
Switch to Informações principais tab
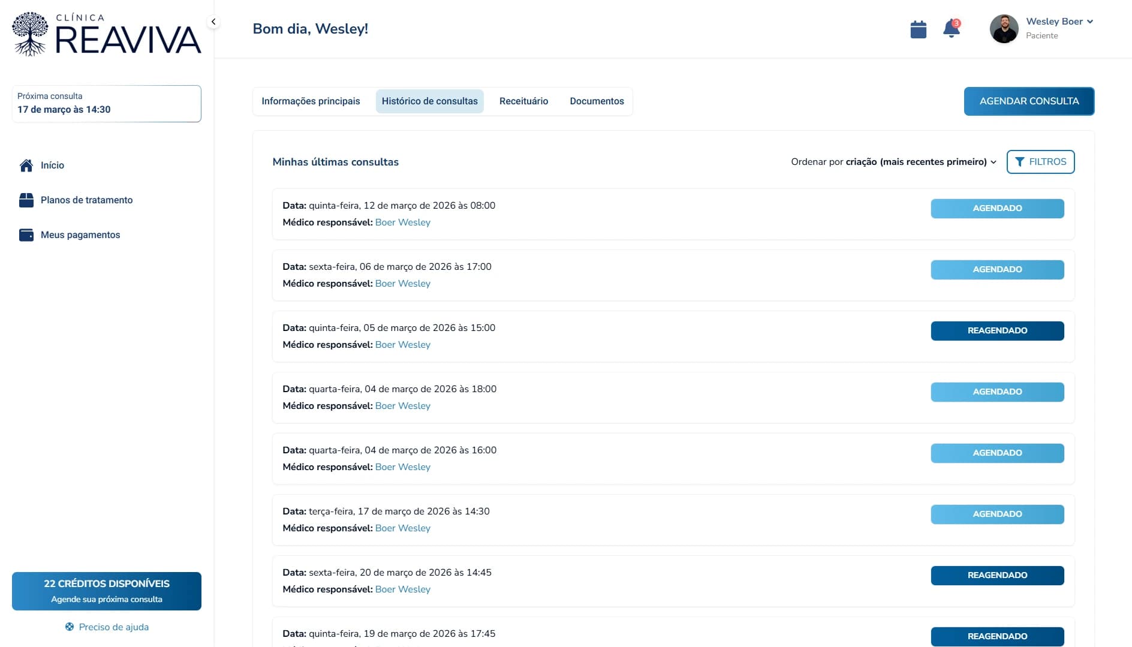click(311, 101)
